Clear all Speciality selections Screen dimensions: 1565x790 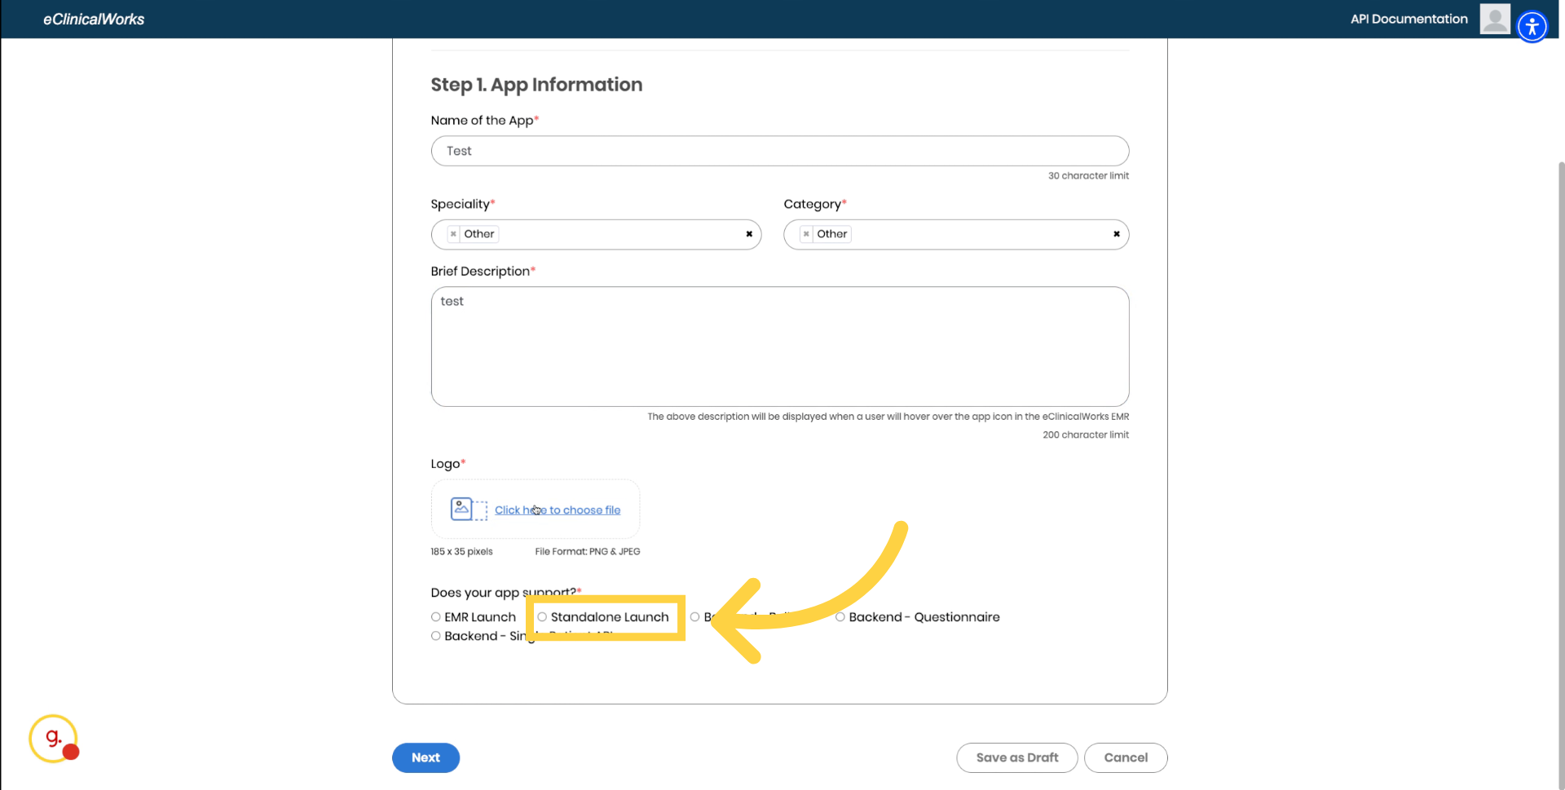click(749, 234)
